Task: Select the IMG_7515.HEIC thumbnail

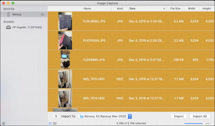Action: (65, 79)
